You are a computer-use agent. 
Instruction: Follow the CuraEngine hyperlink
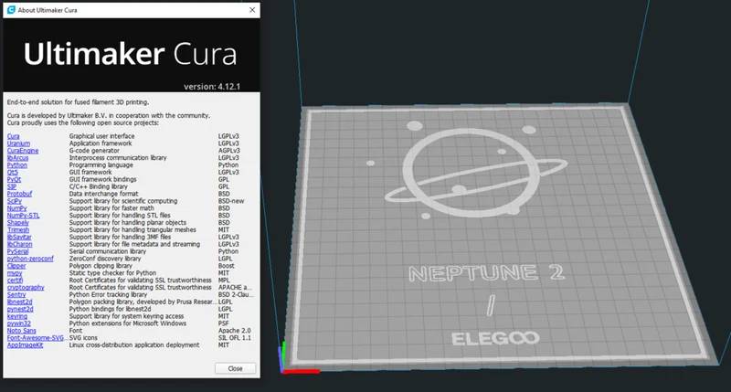pyautogui.click(x=23, y=151)
